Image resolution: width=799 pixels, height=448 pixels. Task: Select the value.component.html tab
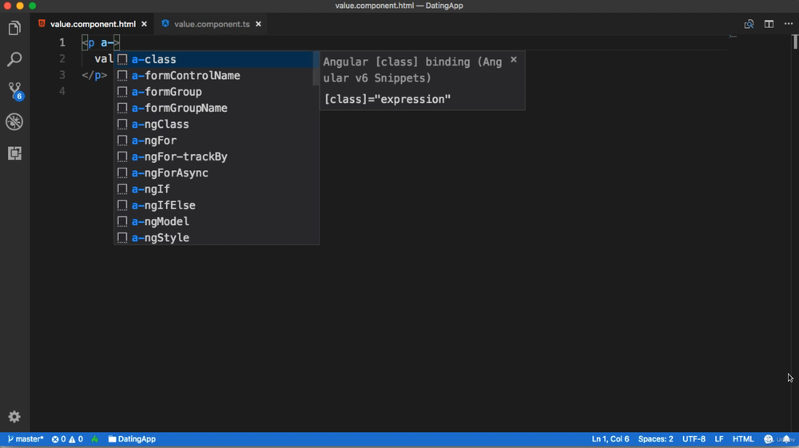point(93,24)
